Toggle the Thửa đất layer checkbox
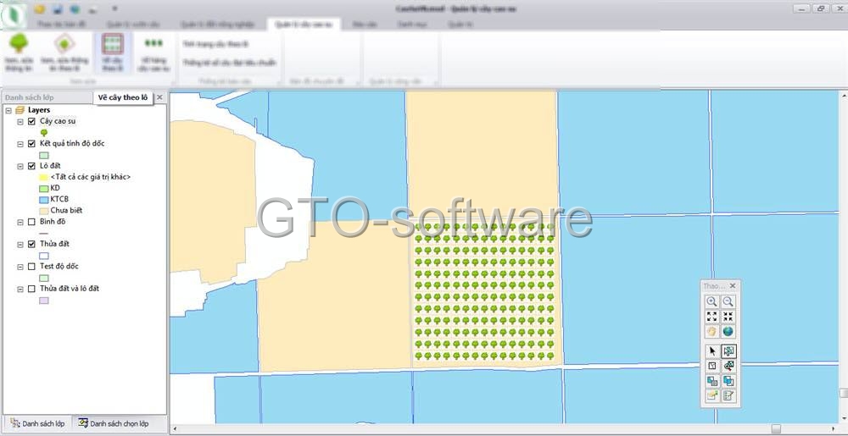This screenshot has width=848, height=436. click(x=31, y=244)
